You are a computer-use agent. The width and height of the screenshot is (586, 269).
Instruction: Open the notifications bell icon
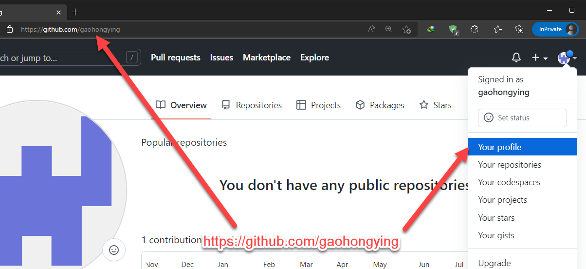[x=516, y=58]
